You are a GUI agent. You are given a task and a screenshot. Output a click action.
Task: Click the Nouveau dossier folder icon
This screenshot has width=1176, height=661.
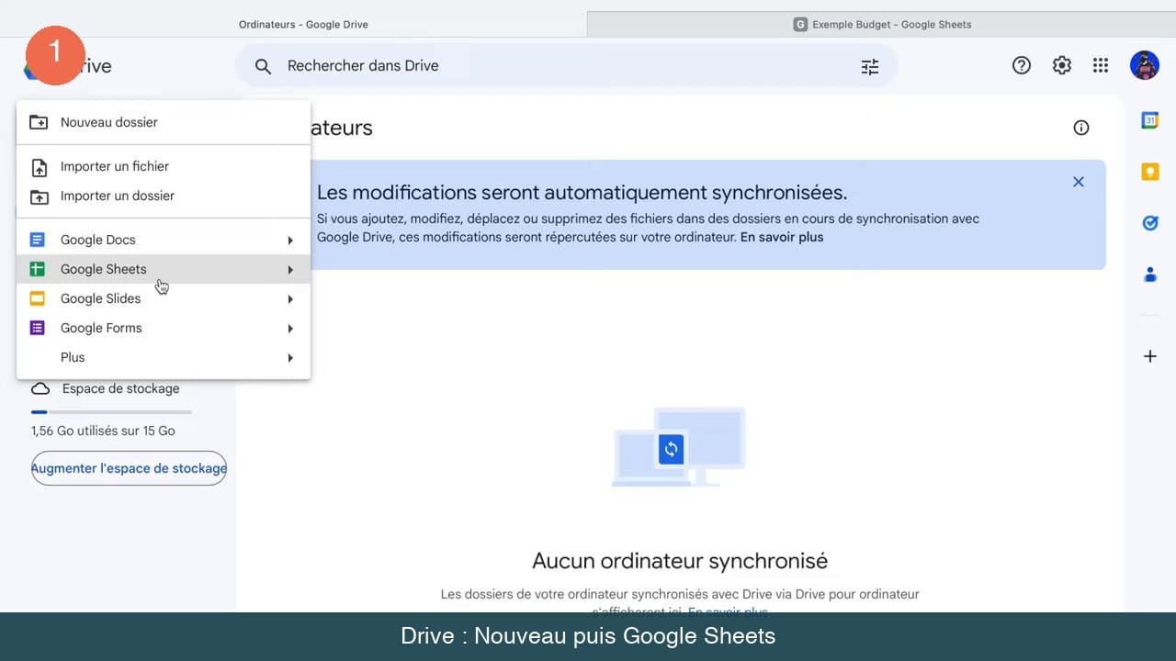39,122
